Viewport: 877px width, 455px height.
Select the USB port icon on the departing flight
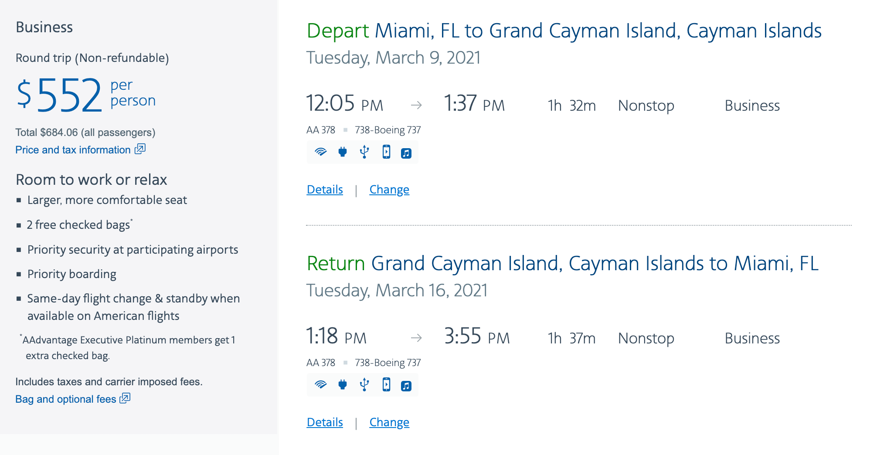364,152
